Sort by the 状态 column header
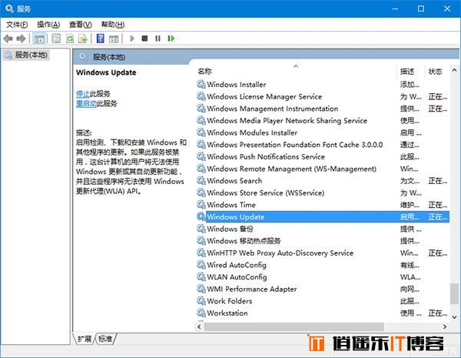 436,72
